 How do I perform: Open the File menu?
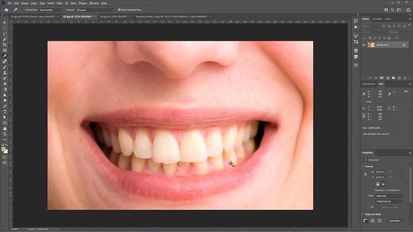click(10, 3)
